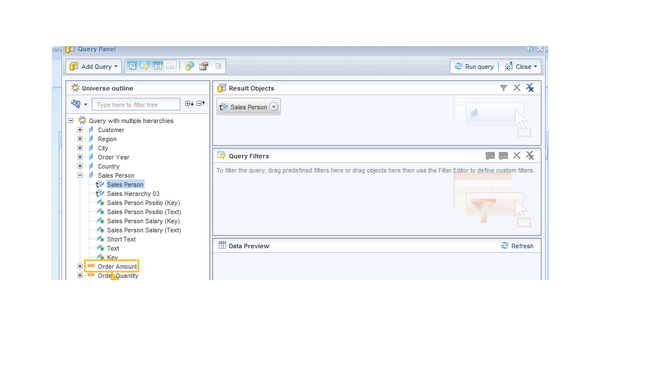Viewport: 656px width, 369px height.
Task: Click Add a subquery icon in Query Filters
Action: (x=490, y=155)
